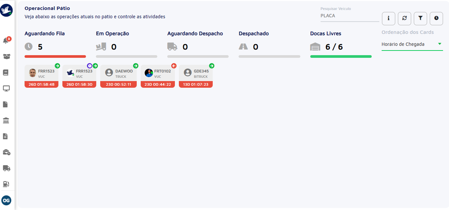This screenshot has width=449, height=210.
Task: Click the information button
Action: (389, 19)
